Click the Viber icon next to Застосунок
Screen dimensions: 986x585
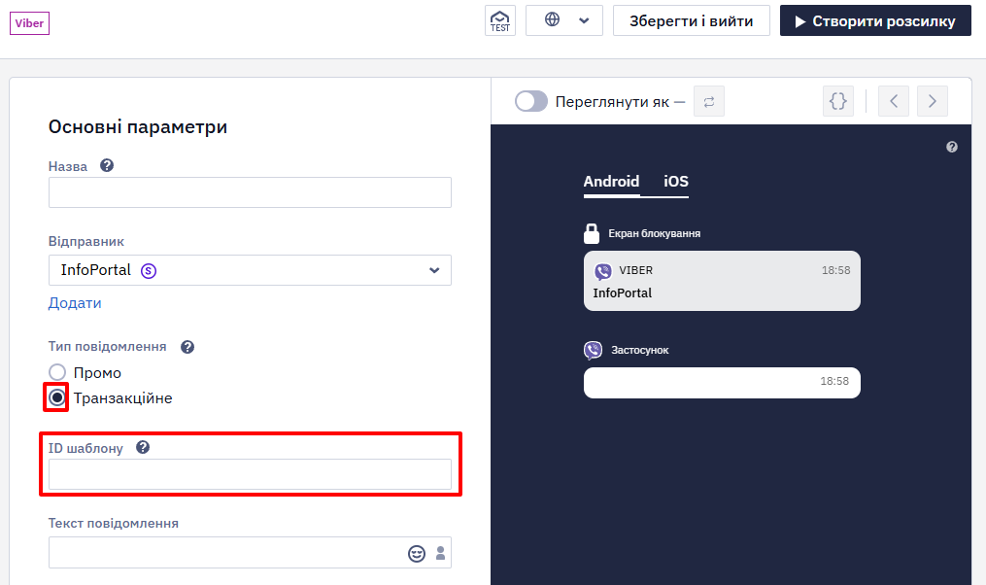(x=593, y=350)
